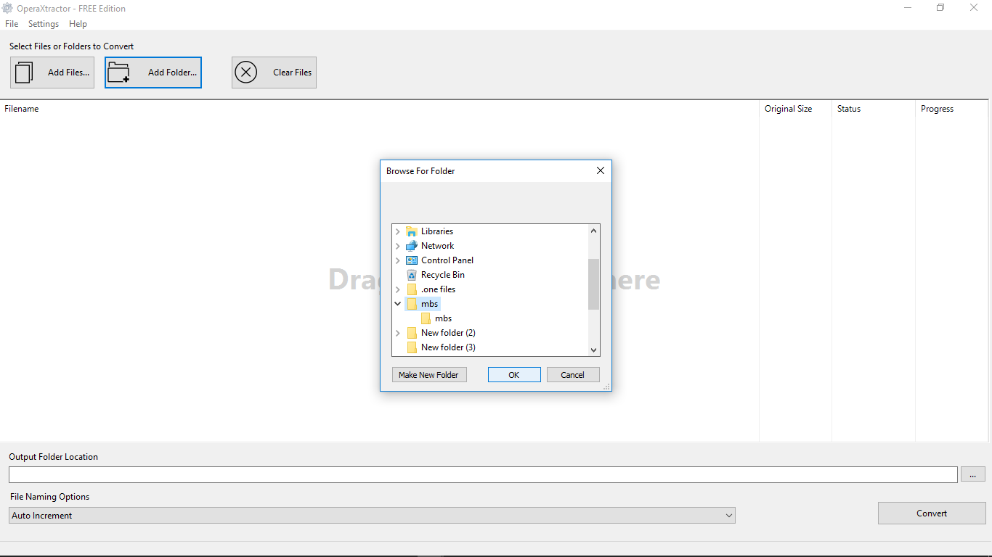Screen dimensions: 992x557
Task: Select the Network icon in tree
Action: pos(412,246)
